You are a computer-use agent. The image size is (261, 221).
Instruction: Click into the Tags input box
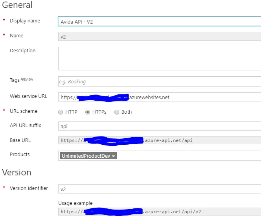pyautogui.click(x=159, y=82)
